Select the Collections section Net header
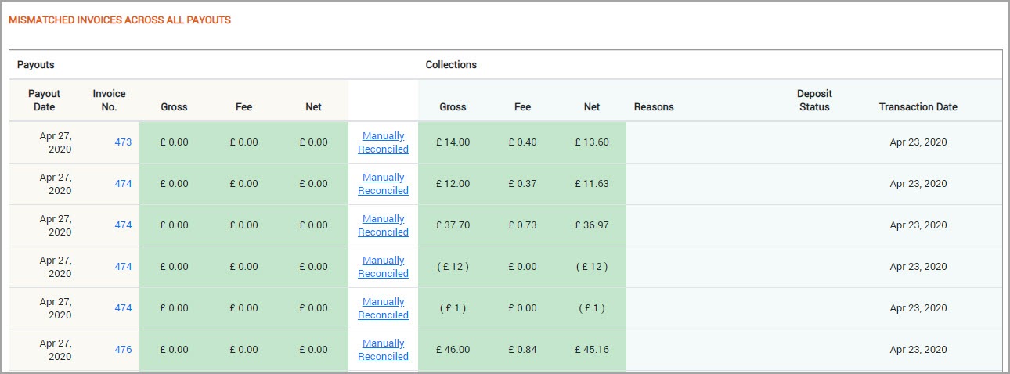 [x=592, y=107]
